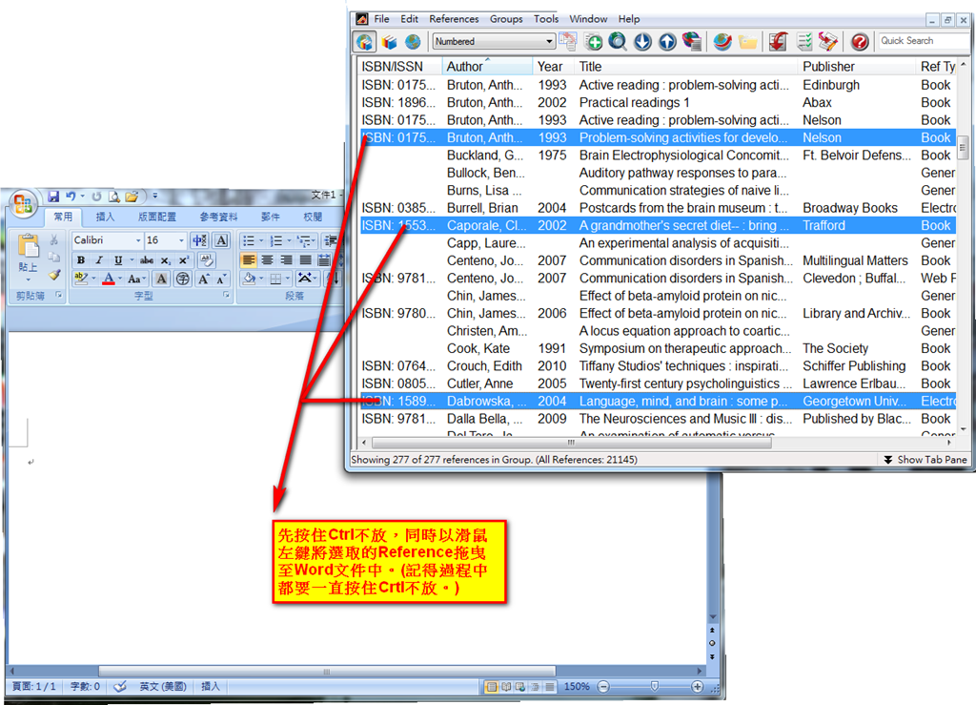The image size is (976, 705).
Task: Switch to the 插入 ribbon tab
Action: (105, 217)
